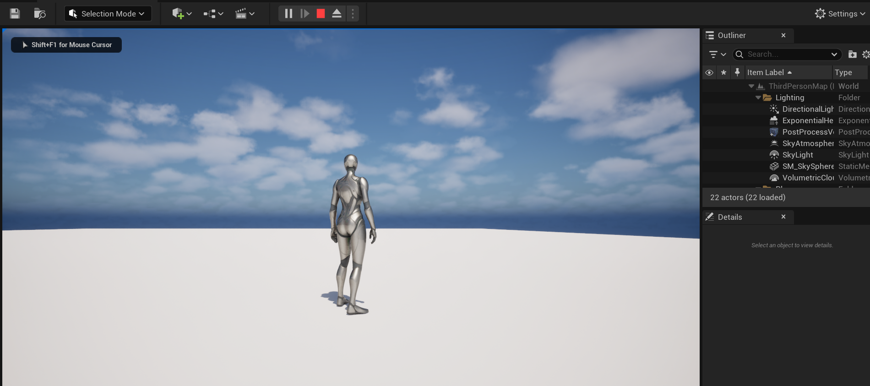
Task: Close the Outliner tab
Action: click(783, 35)
